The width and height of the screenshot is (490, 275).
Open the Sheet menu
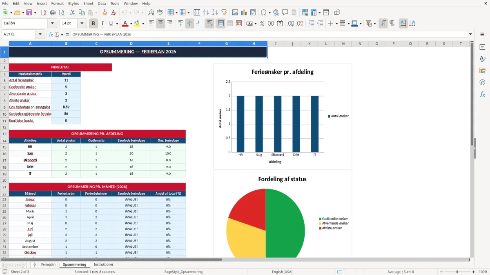(88, 3)
